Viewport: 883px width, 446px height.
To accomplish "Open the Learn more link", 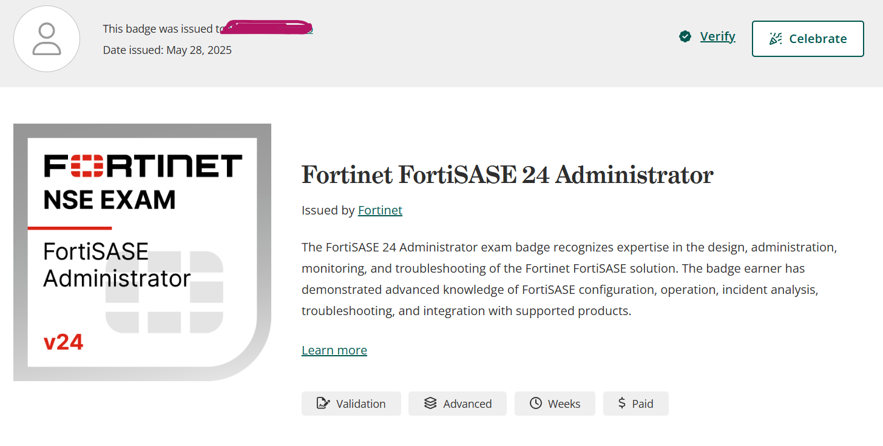I will point(334,350).
